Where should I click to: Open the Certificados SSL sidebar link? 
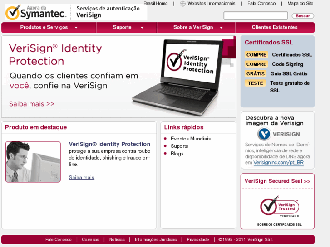[292, 55]
